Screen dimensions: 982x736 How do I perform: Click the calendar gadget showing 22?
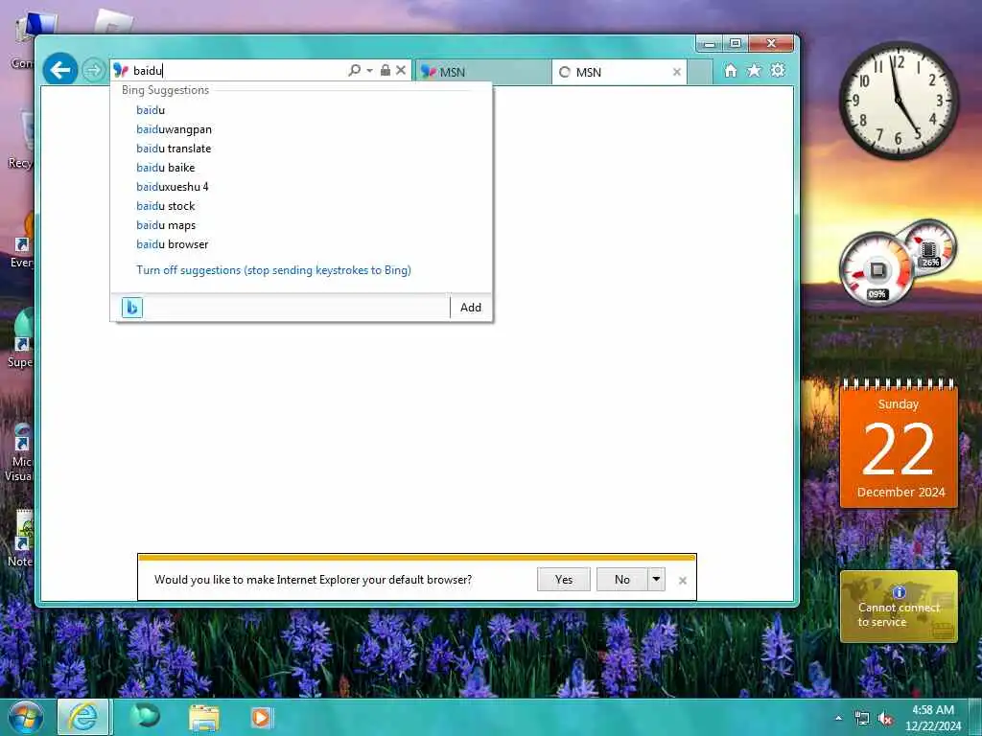pyautogui.click(x=899, y=443)
